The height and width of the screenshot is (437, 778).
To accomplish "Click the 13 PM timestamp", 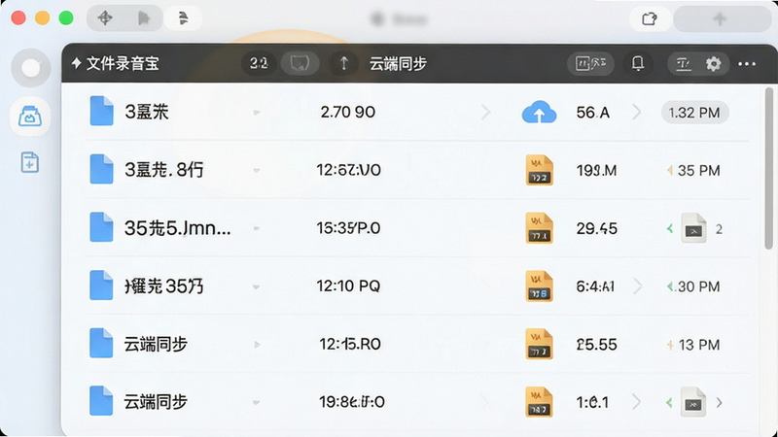I will click(x=699, y=345).
